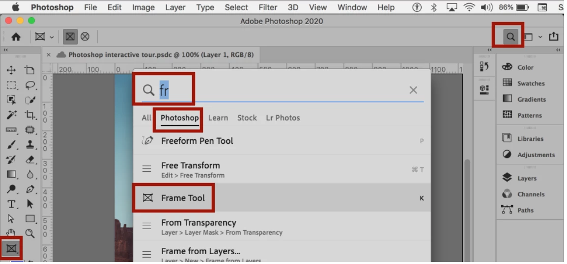Click into the search text field
The image size is (567, 264).
[283, 90]
